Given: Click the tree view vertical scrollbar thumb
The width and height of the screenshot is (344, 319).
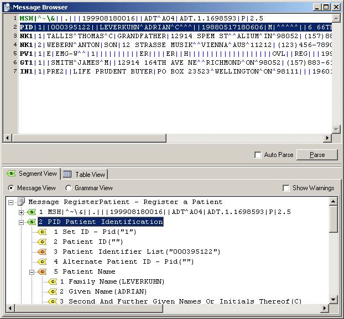Looking at the screenshot, I should (333, 219).
